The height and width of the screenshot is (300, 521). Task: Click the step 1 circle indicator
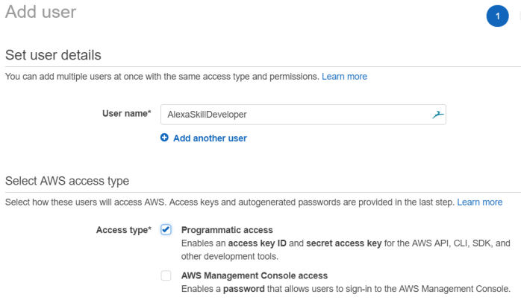(x=497, y=16)
